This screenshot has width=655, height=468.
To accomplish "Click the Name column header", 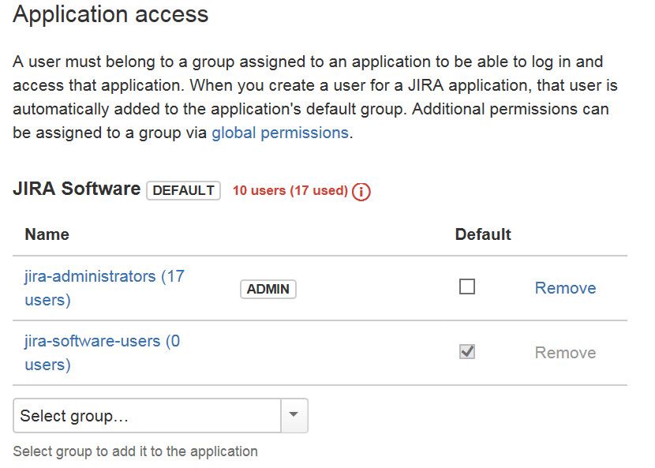I will click(x=46, y=234).
